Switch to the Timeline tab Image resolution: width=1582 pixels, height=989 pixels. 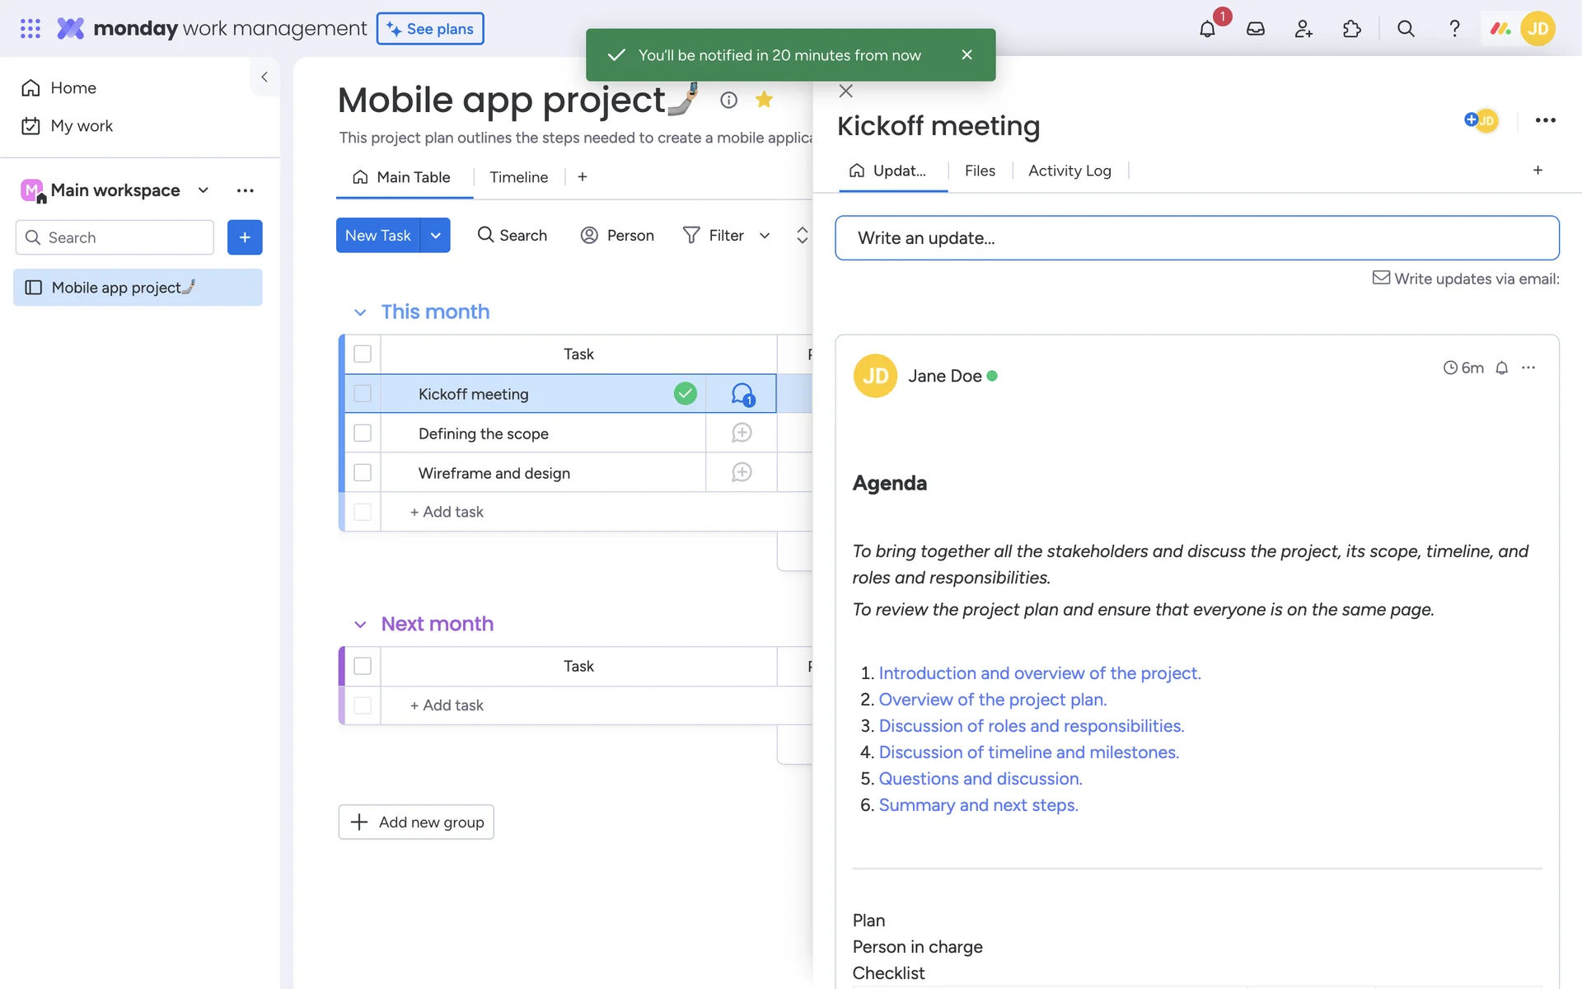tap(518, 177)
